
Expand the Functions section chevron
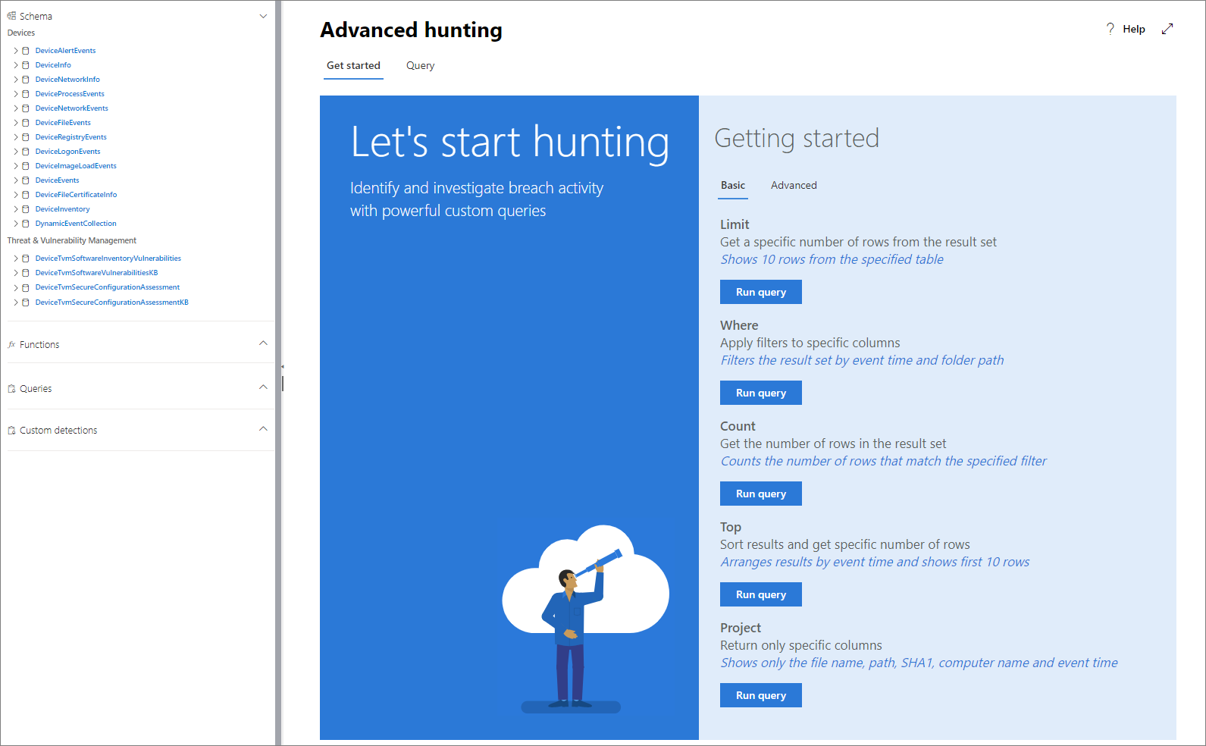(x=263, y=343)
